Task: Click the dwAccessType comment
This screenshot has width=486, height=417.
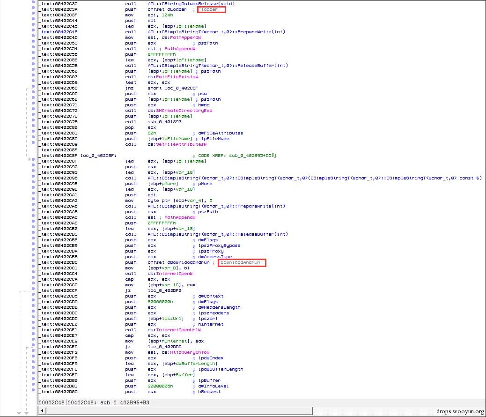Action: coord(215,257)
